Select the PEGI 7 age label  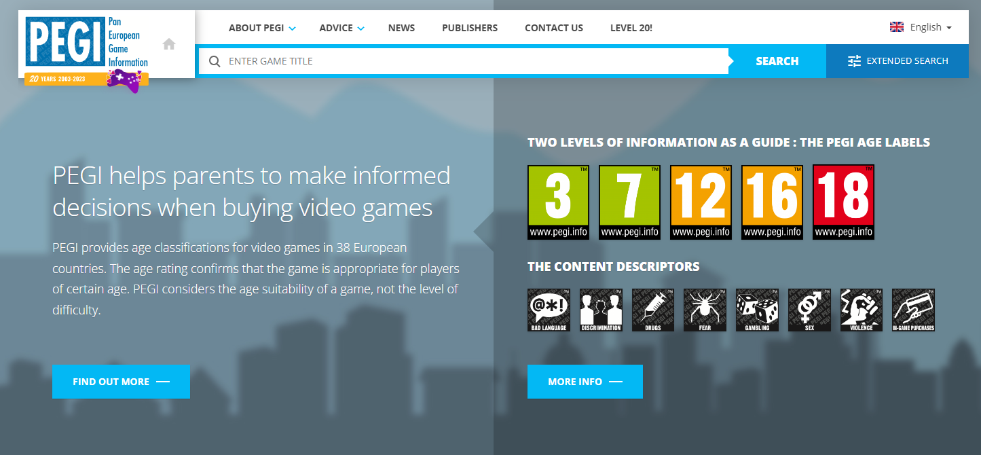point(630,202)
